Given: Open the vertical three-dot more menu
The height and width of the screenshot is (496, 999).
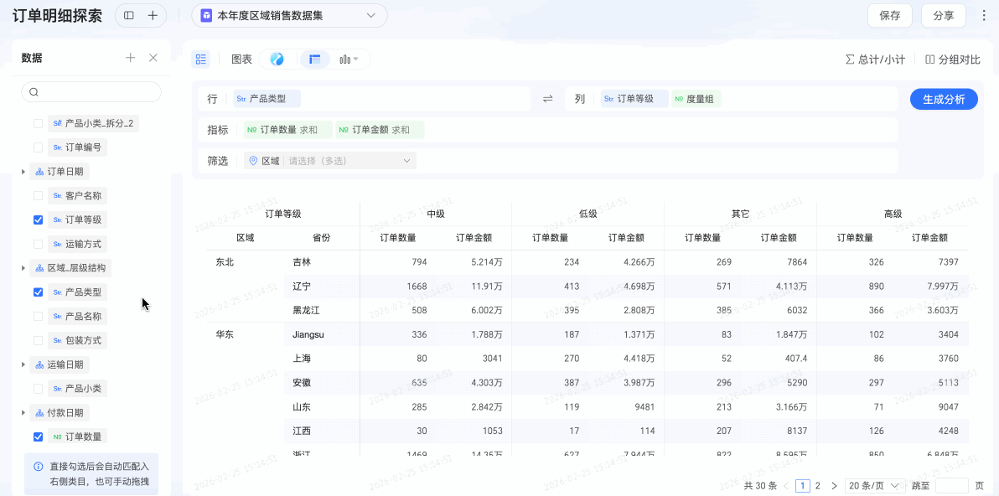Looking at the screenshot, I should tap(985, 16).
